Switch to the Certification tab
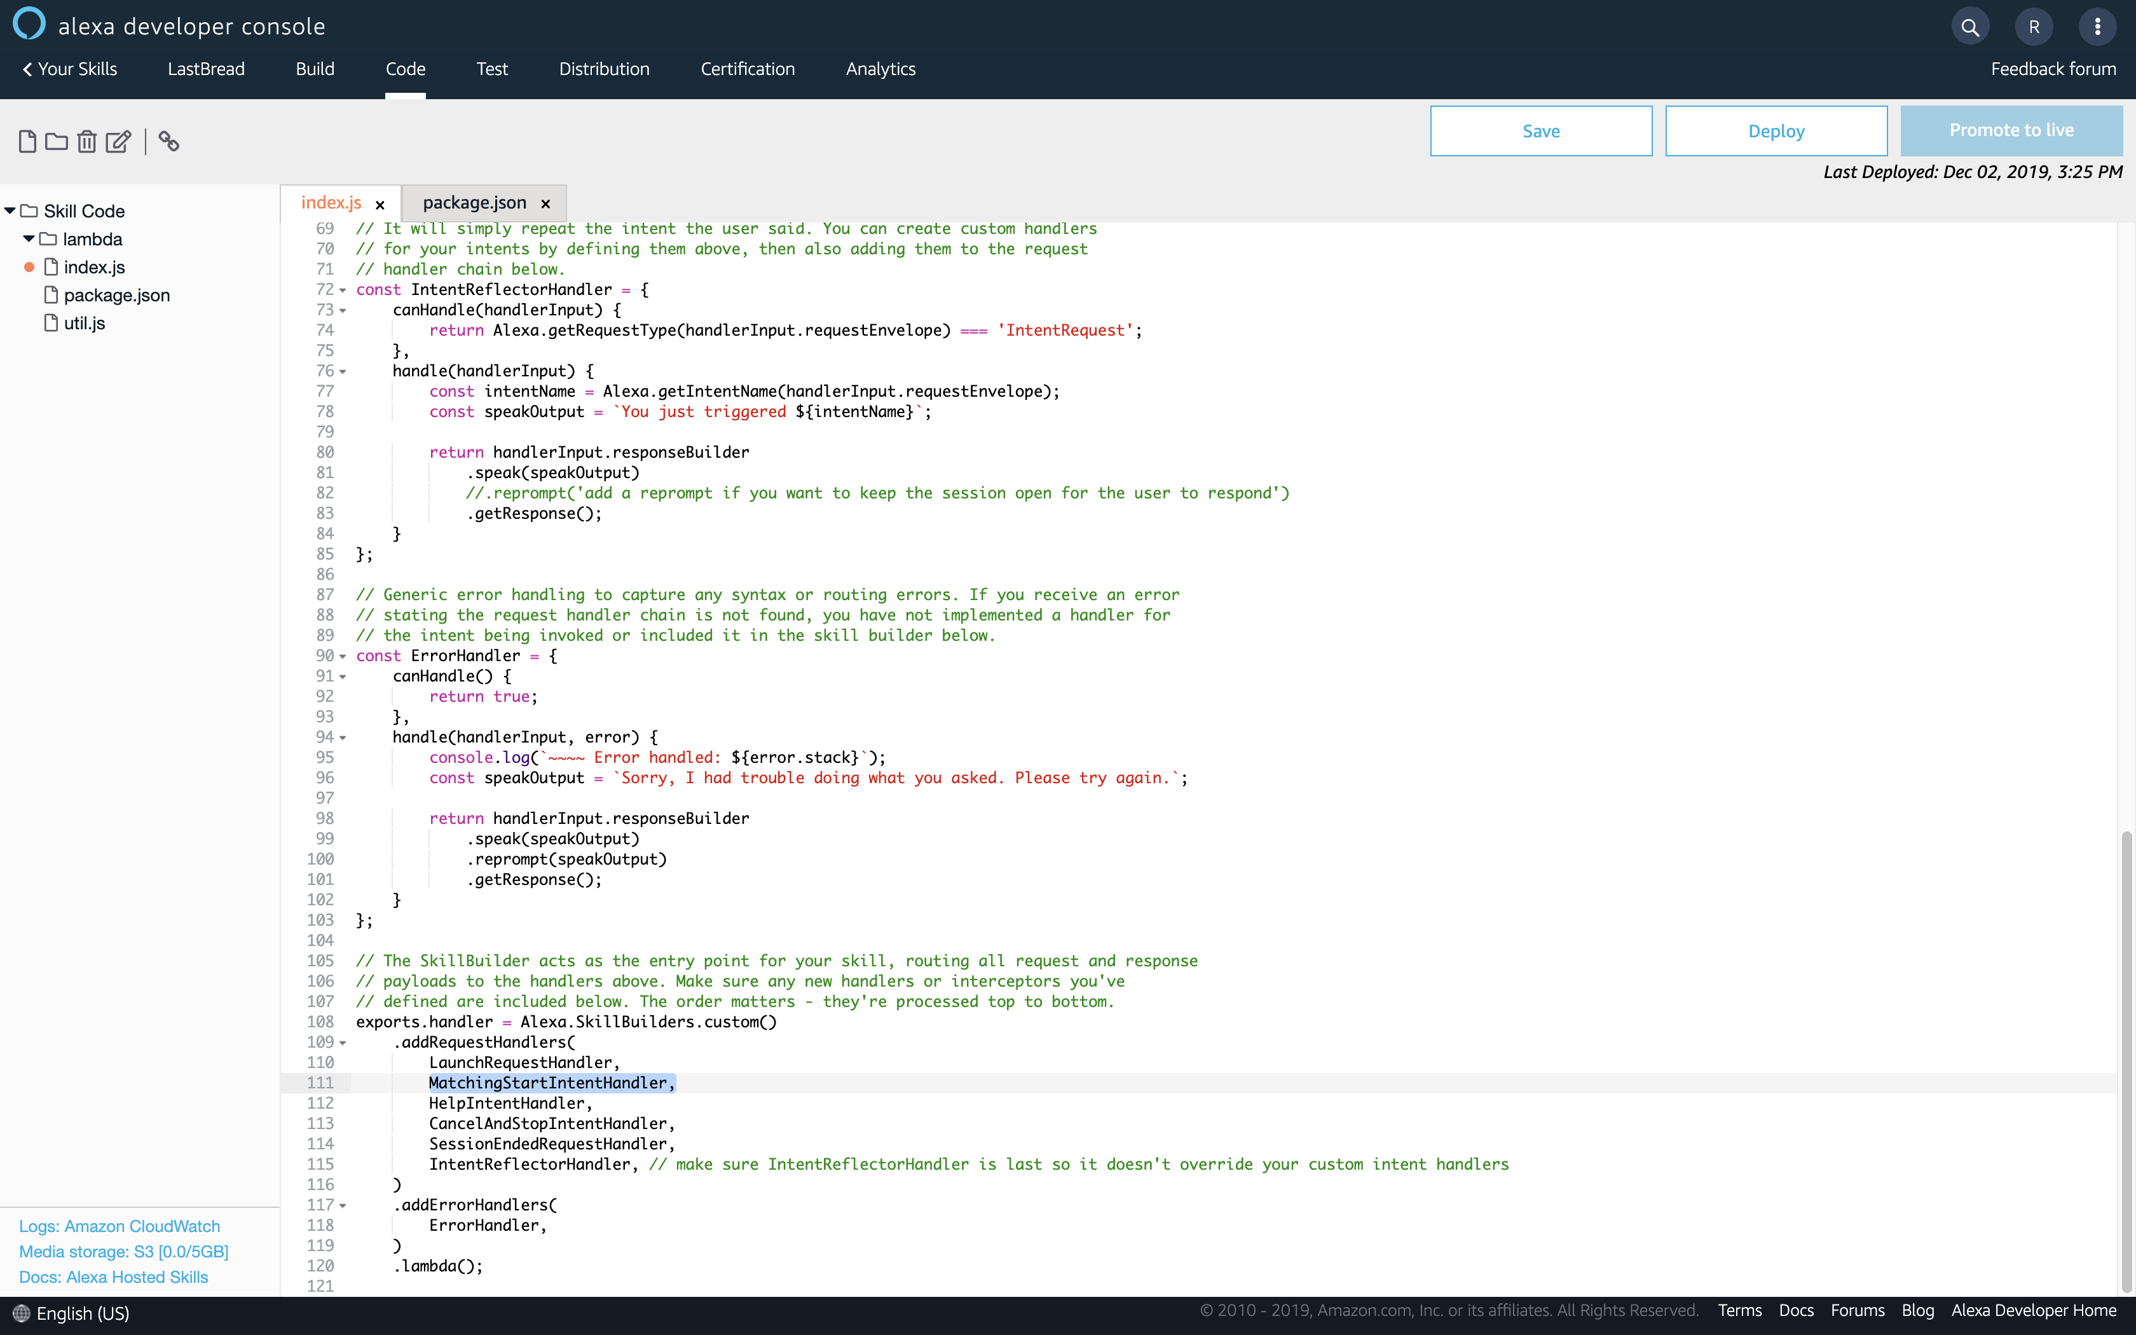Screen dimensions: 2136x1335 point(748,69)
